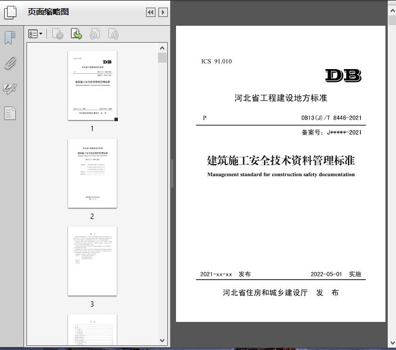Select the partially visible page 4 thumbnail
The image size is (396, 350).
(x=93, y=330)
